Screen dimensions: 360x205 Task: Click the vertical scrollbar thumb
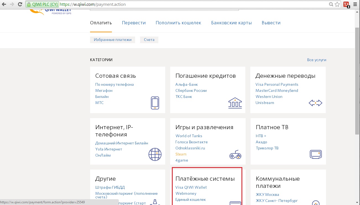pyautogui.click(x=357, y=81)
